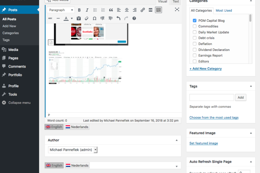260x173 pixels.
Task: Enable distraction-free writing mode
Action: pos(177,10)
